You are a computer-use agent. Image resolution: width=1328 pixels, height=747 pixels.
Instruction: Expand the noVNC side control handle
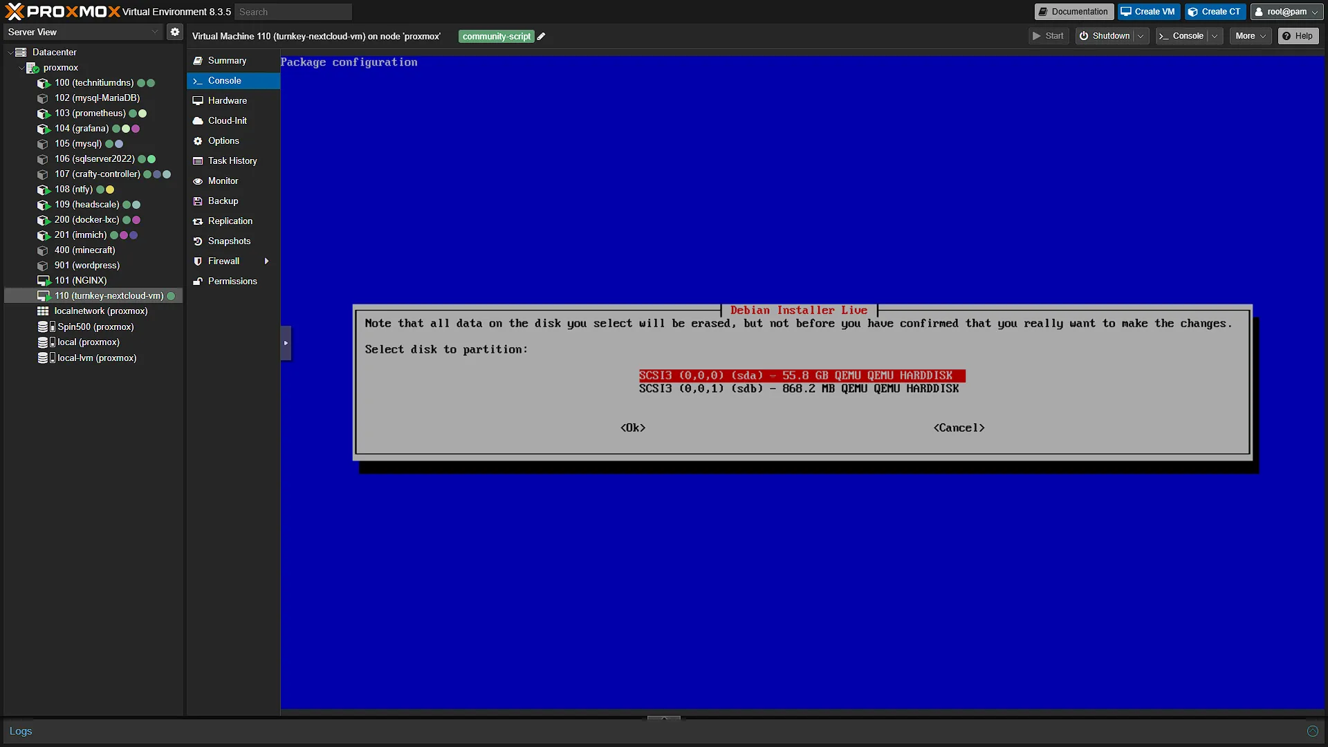pyautogui.click(x=286, y=343)
